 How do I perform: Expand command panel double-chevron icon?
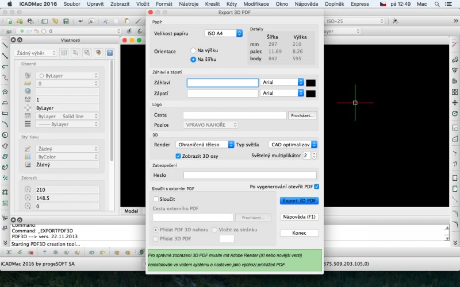tap(5, 243)
